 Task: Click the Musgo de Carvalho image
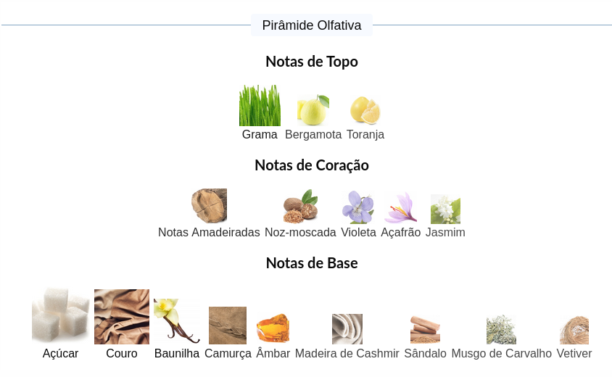tap(501, 329)
